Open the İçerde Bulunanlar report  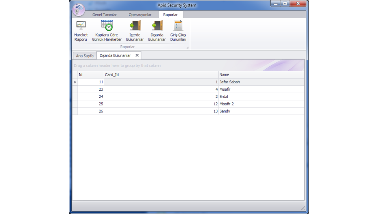[x=135, y=31]
